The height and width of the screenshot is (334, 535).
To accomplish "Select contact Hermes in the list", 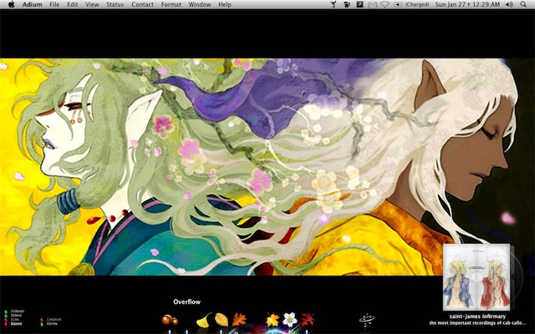I will pos(17,311).
